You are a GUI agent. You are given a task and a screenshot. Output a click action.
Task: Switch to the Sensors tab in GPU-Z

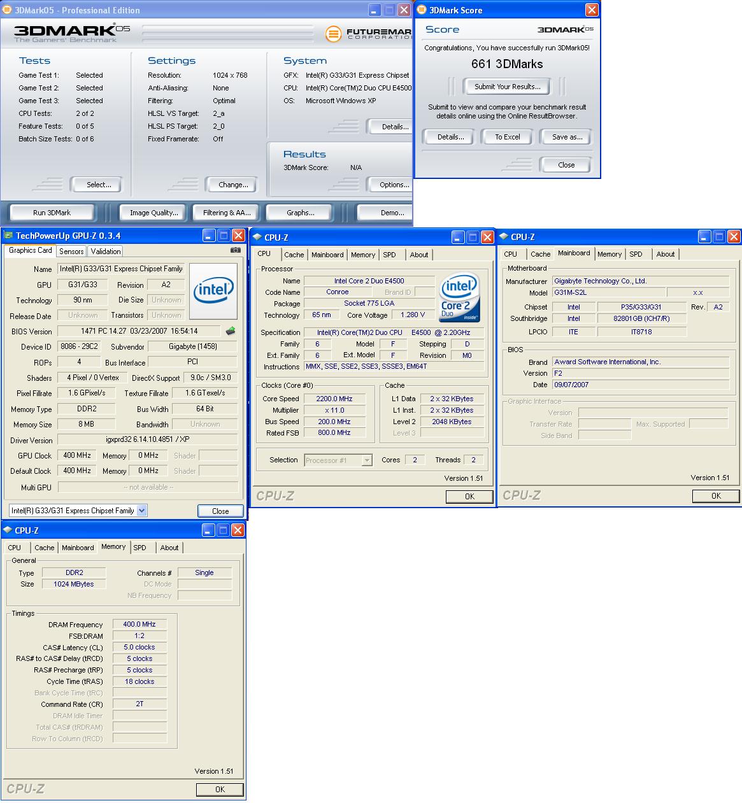click(x=71, y=252)
